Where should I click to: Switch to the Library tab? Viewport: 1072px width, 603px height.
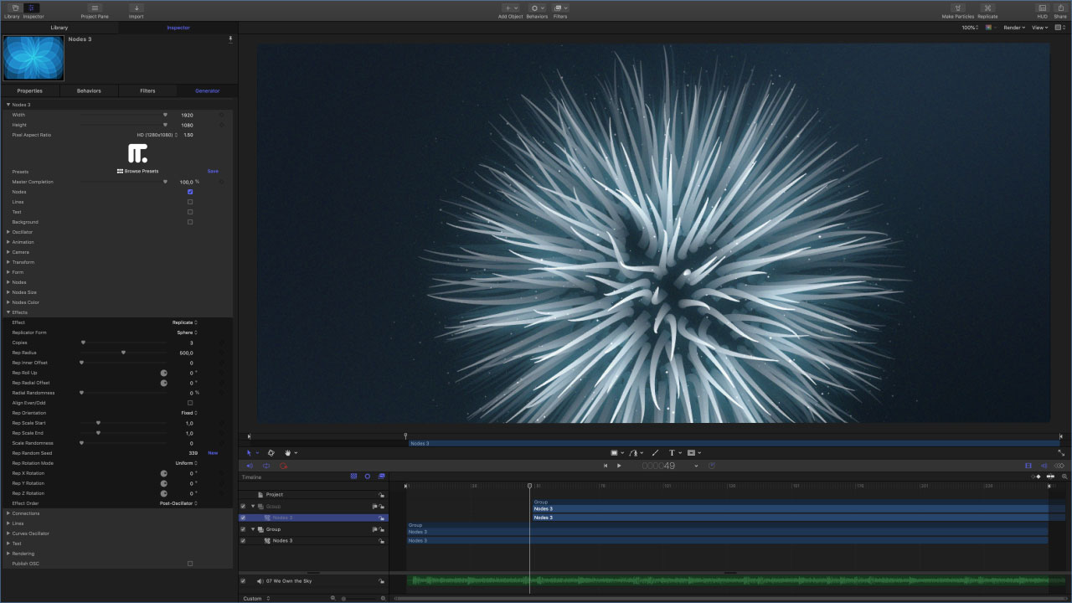59,28
